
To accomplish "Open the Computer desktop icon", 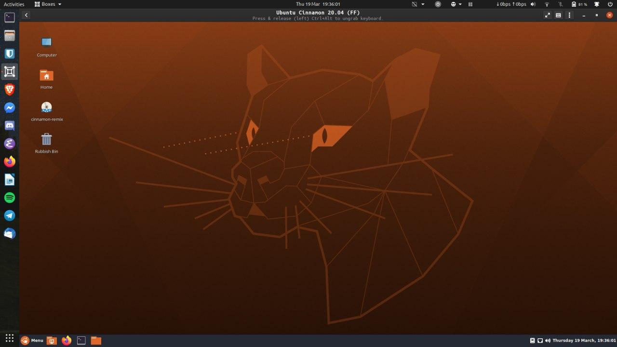I will [46, 47].
